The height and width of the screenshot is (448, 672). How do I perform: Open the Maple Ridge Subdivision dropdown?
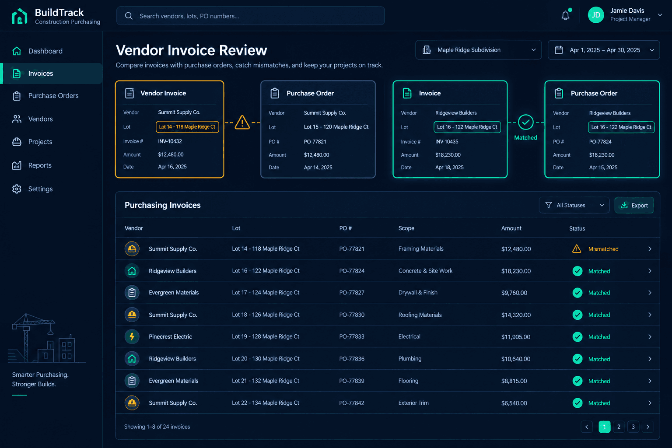coord(479,50)
